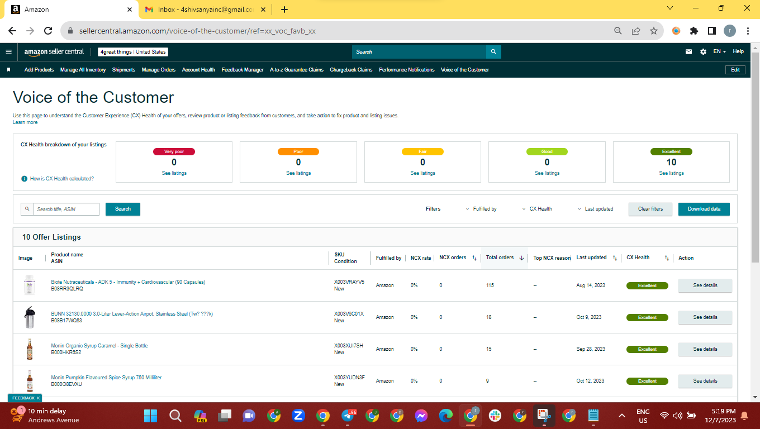Viewport: 760px width, 429px height.
Task: See details for Biote Nutraceuticals ADK 5
Action: (x=705, y=285)
